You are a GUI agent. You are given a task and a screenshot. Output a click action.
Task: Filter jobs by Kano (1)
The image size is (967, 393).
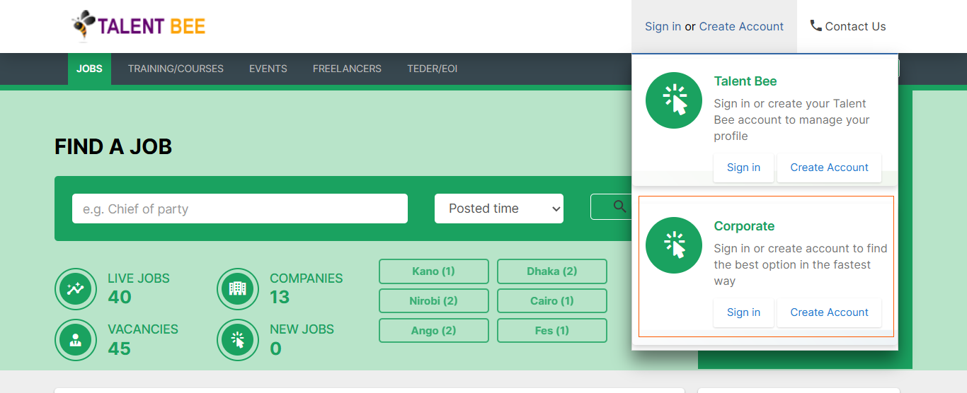click(x=433, y=271)
